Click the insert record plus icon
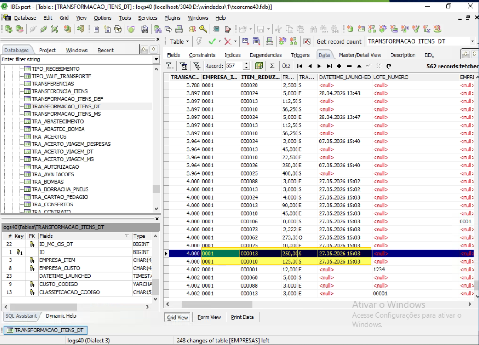 339,66
